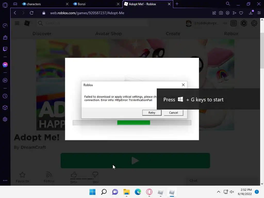Viewport: 264px width, 198px height.
Task: Open the Opera menu logo
Action: 5,5
